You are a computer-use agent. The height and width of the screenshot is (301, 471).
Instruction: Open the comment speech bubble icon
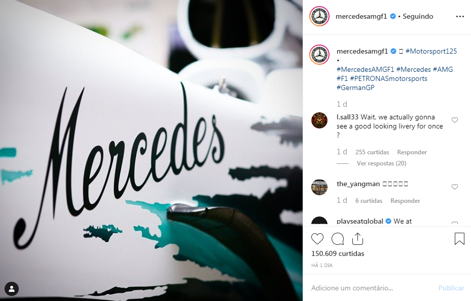338,239
